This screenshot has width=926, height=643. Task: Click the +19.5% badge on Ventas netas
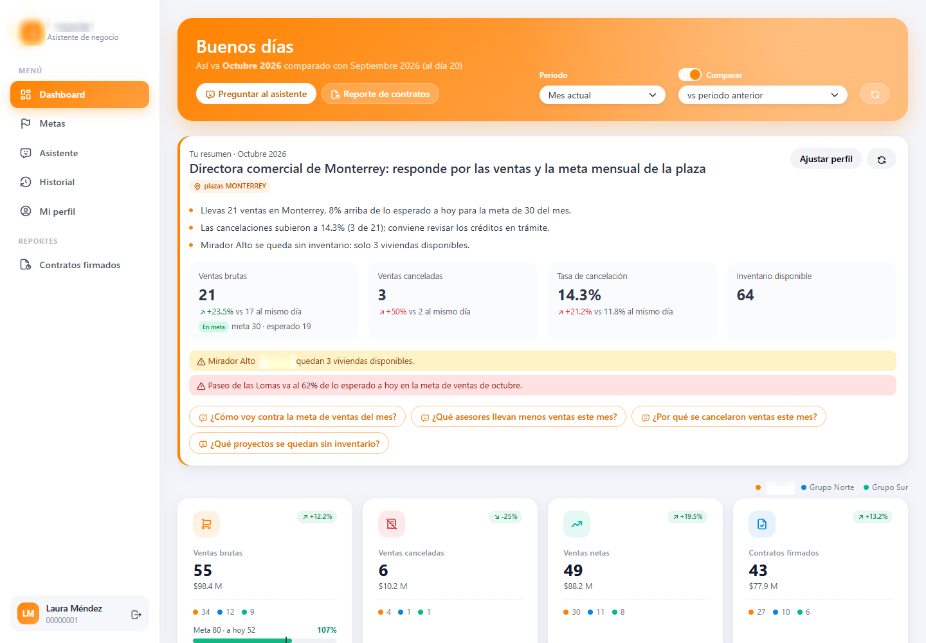688,517
